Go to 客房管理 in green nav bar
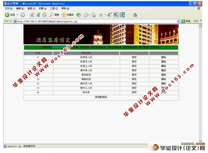The height and width of the screenshot is (153, 208). click(x=46, y=48)
